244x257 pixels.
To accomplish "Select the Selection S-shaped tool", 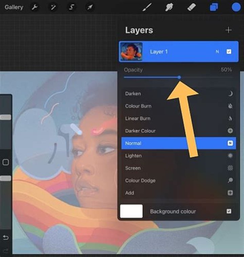I will point(72,7).
